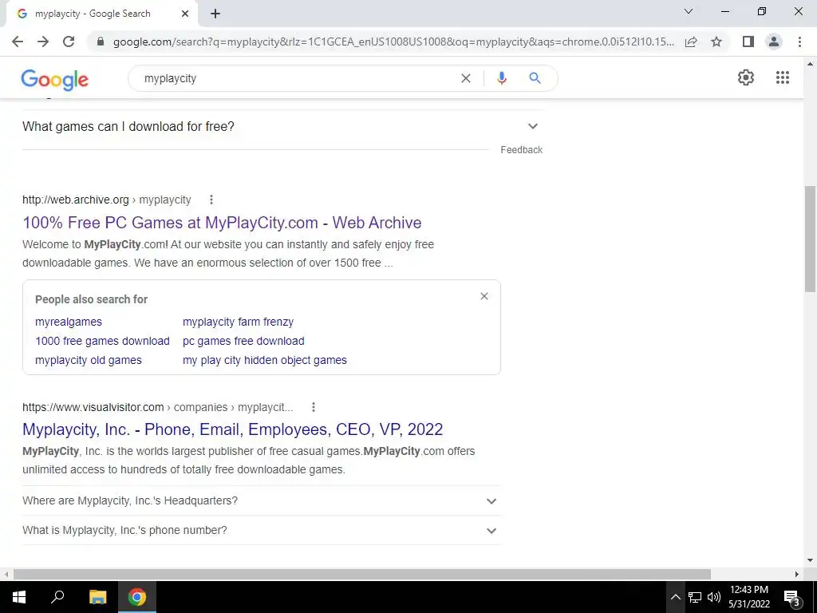Show hidden system tray icons
Screen dimensions: 817x613
pos(675,597)
